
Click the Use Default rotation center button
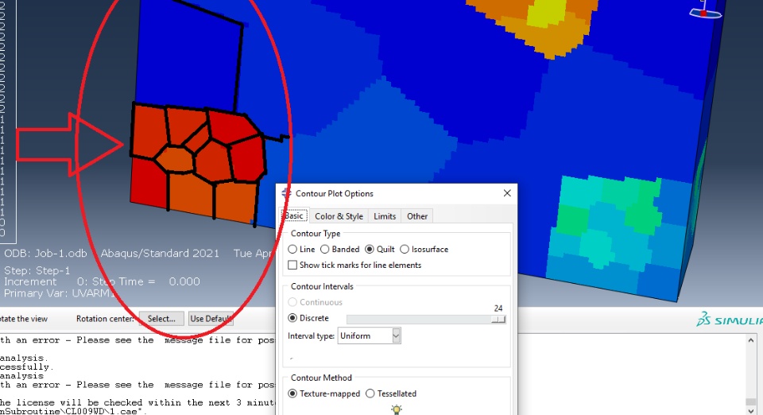[210, 319]
